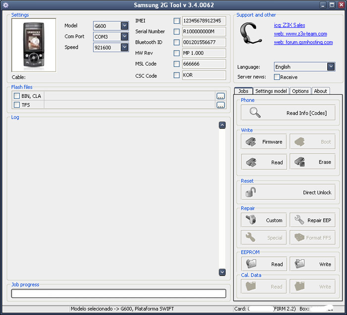Screen dimensions: 347x315
Task: Check the HW Rev checkbox
Action: [176, 53]
